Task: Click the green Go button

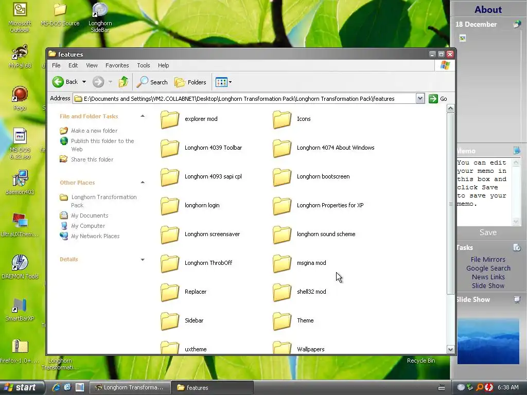Action: tap(437, 99)
